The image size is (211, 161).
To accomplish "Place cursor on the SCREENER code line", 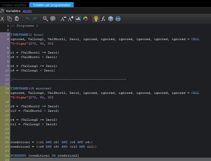I will coord(45,155).
